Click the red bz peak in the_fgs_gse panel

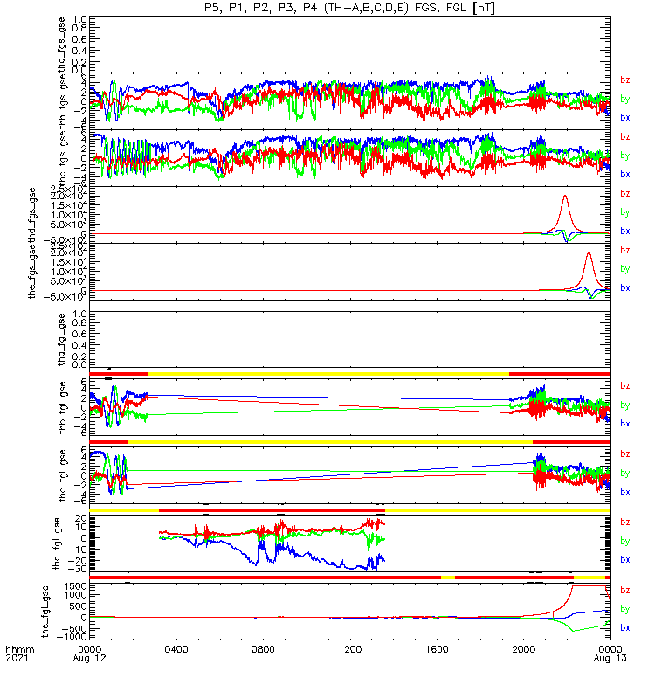point(589,253)
